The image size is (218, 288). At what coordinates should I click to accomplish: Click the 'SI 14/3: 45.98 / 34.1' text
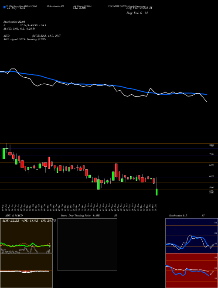33,25
